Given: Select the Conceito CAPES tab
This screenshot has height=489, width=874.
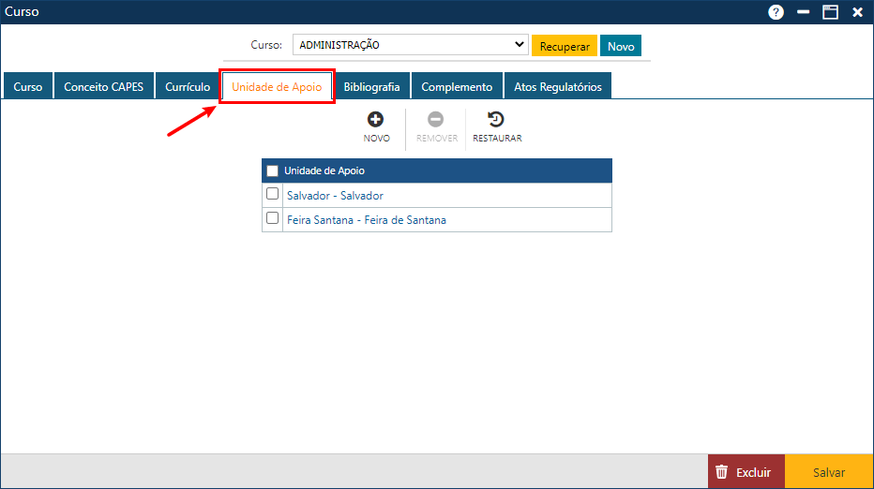Looking at the screenshot, I should click(x=103, y=86).
